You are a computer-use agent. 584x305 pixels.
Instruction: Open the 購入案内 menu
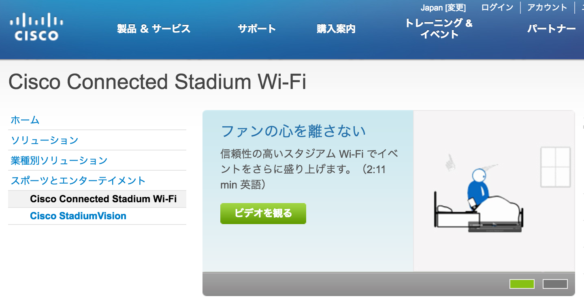tap(336, 28)
